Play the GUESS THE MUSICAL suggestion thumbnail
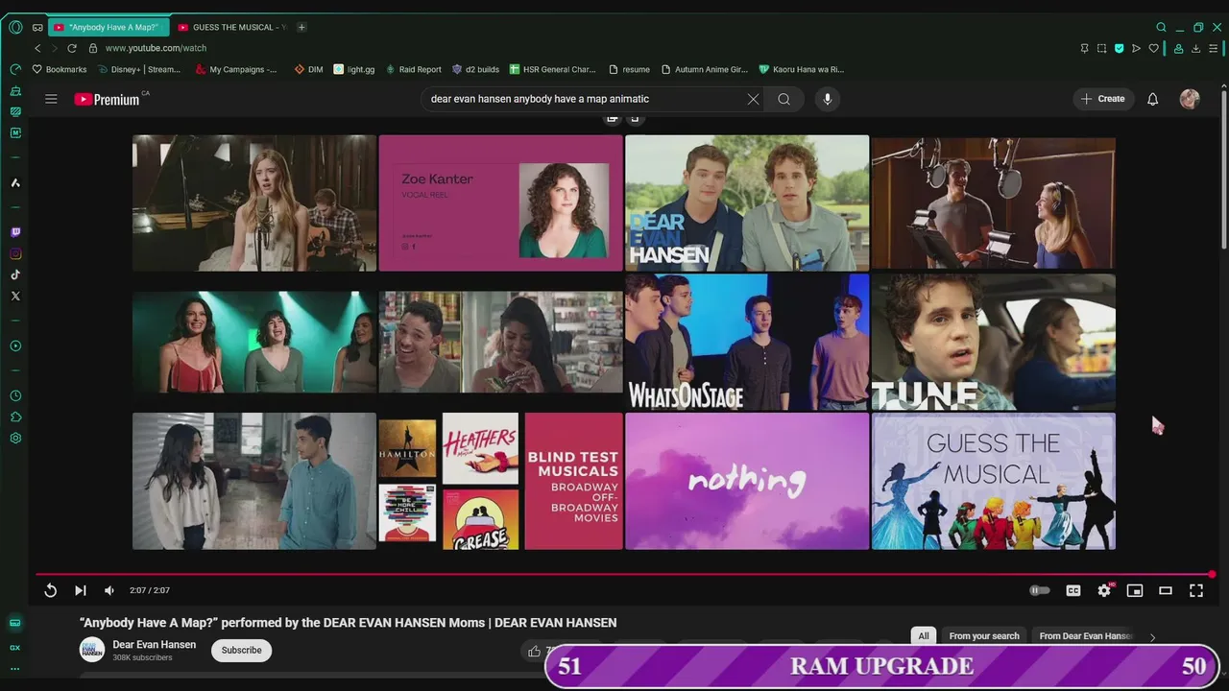Image resolution: width=1229 pixels, height=691 pixels. (x=994, y=481)
